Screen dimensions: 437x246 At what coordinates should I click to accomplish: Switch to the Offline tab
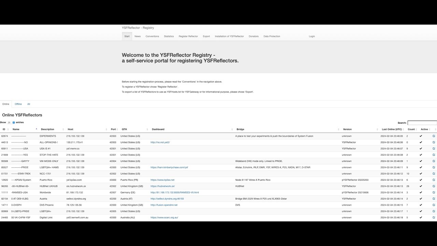(x=18, y=104)
